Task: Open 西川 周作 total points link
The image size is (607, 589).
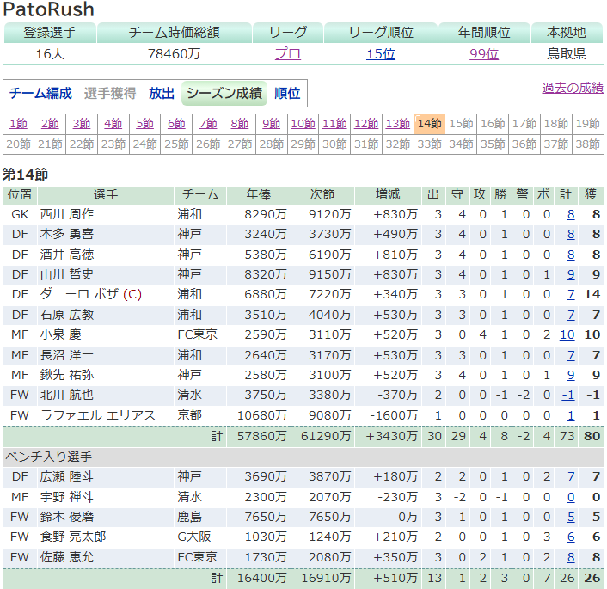Action: pos(571,215)
